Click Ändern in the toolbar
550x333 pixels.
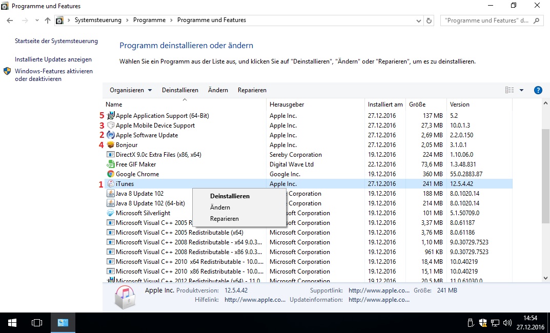coord(218,90)
